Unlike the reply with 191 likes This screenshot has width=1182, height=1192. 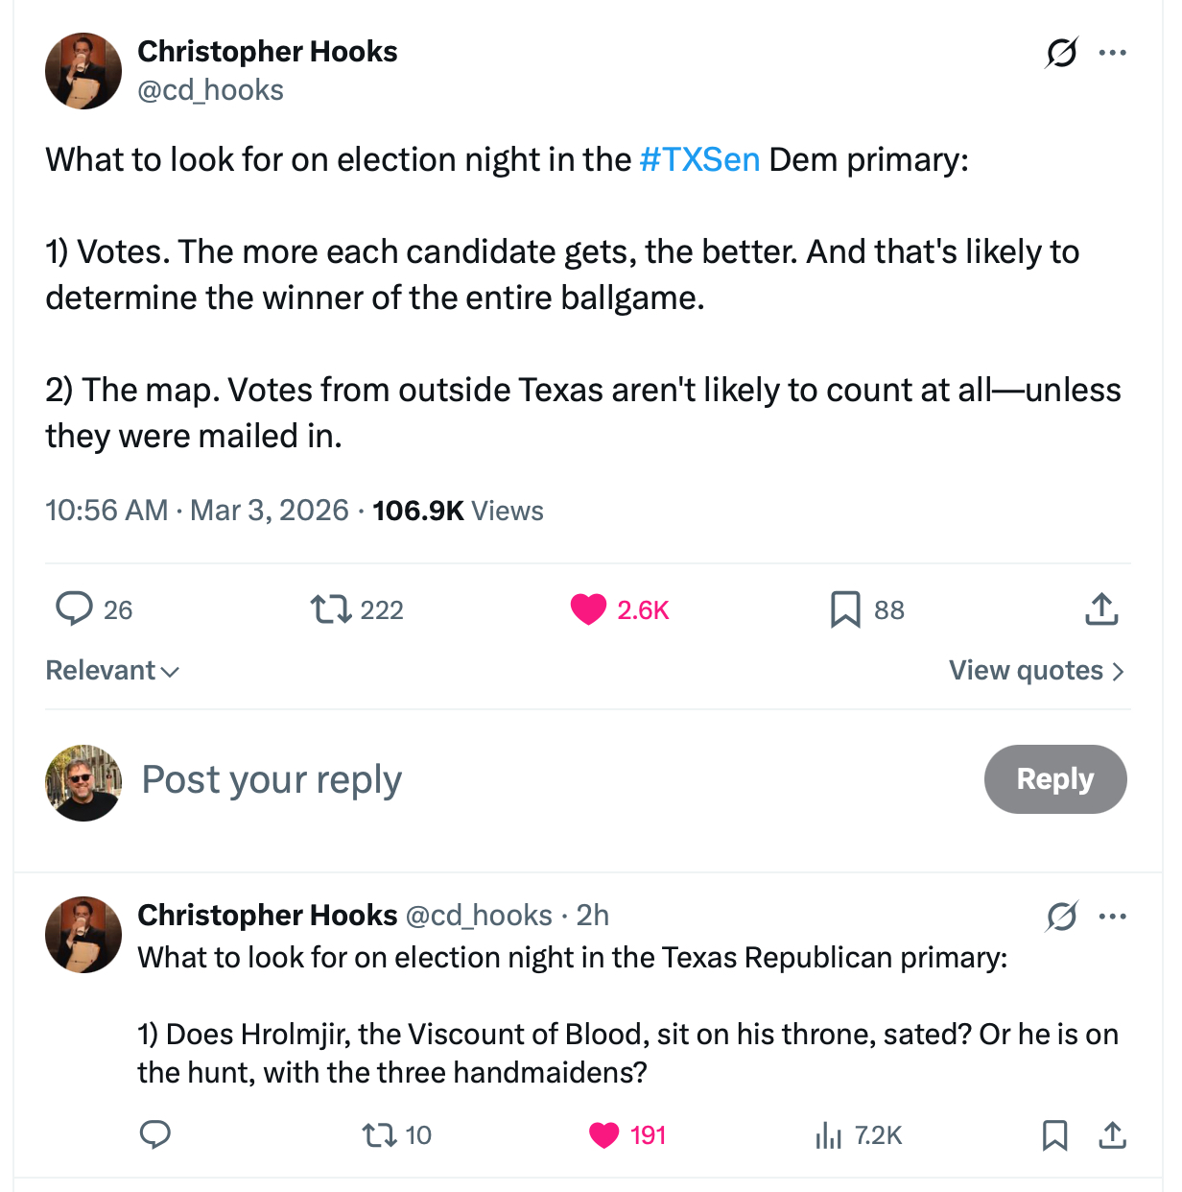pyautogui.click(x=604, y=1135)
